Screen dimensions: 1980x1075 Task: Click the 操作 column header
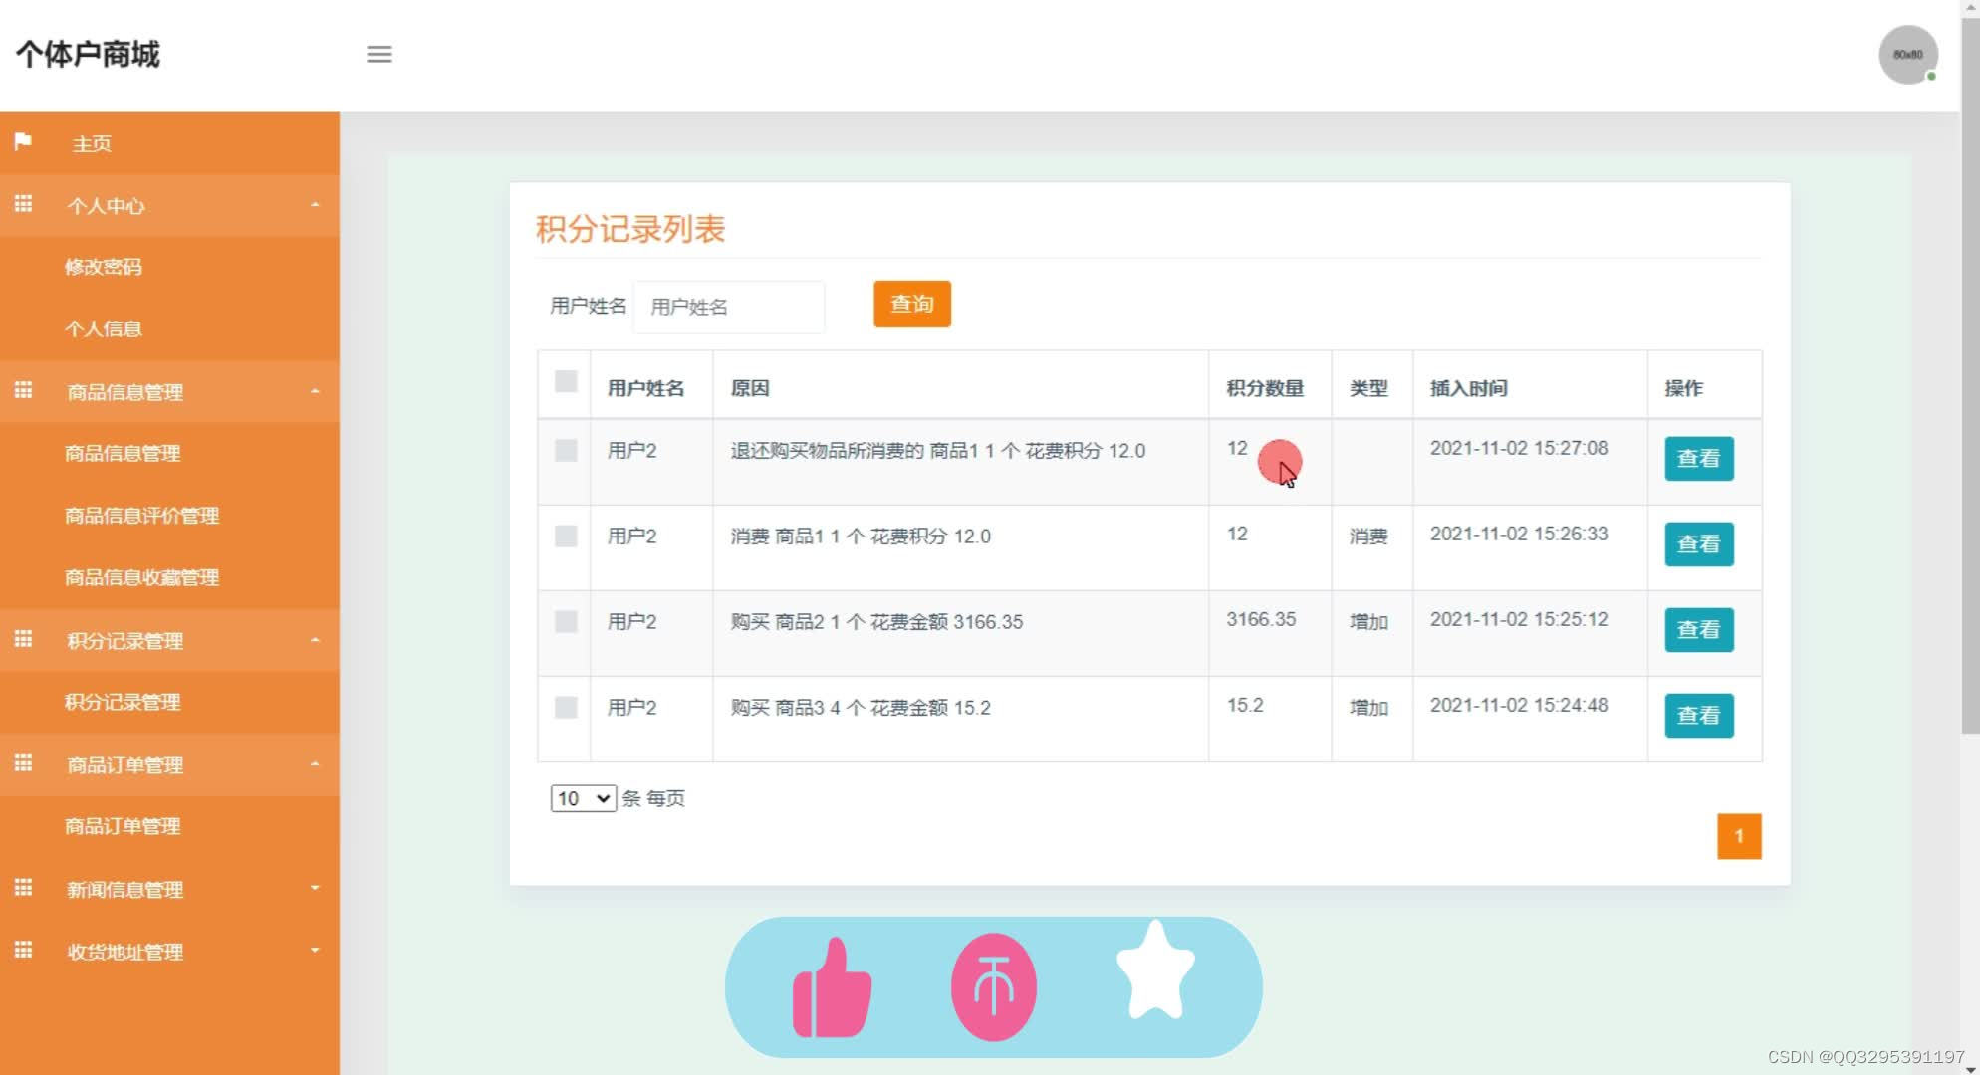coord(1684,388)
